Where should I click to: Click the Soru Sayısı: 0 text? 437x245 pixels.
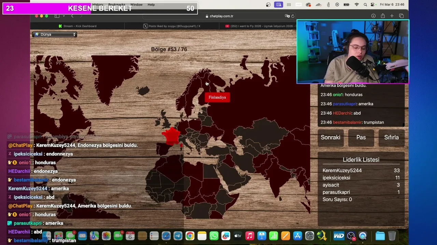[x=337, y=199]
